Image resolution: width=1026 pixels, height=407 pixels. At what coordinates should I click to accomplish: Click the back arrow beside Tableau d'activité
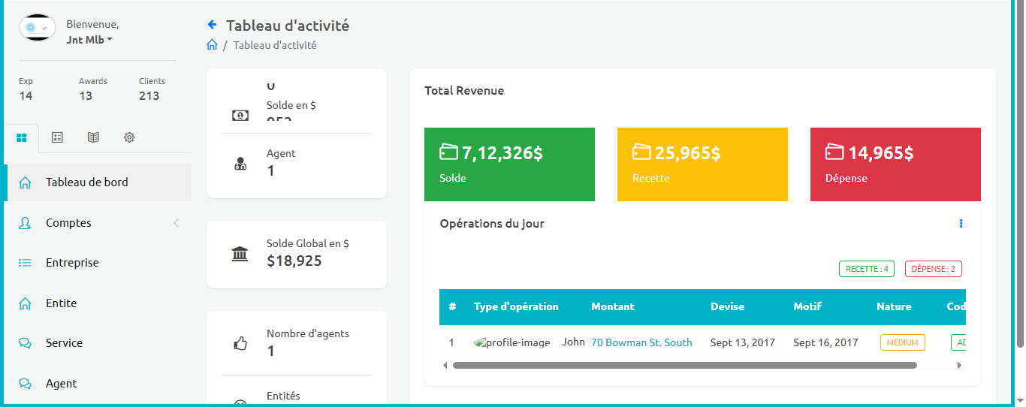212,25
